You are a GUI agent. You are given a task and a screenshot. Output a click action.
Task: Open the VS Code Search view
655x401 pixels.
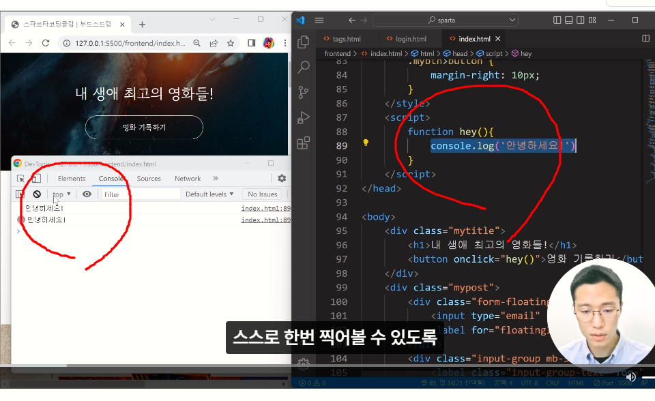pyautogui.click(x=304, y=67)
